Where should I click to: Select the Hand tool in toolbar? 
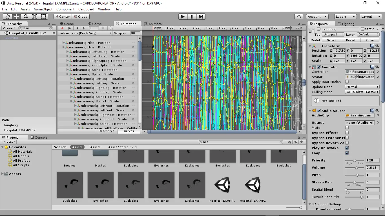coord(7,17)
